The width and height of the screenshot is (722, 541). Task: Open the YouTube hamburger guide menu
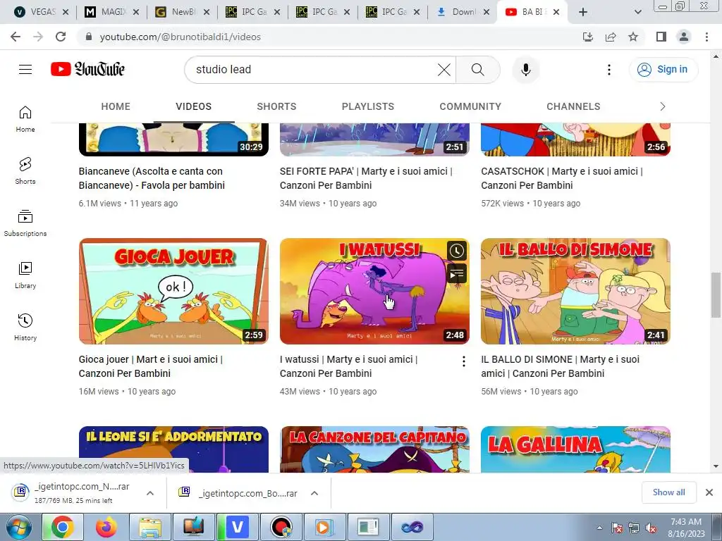point(25,70)
